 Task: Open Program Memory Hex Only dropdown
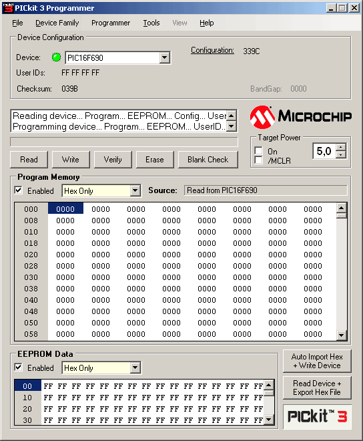[x=135, y=190]
